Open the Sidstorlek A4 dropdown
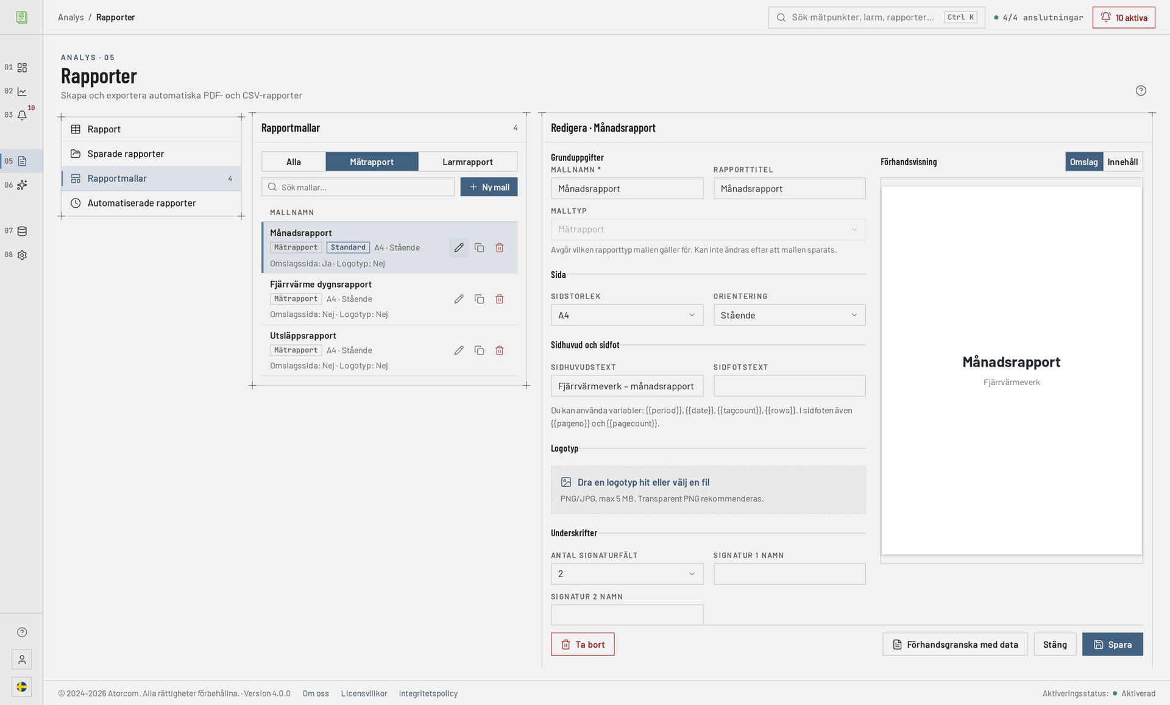Image resolution: width=1170 pixels, height=705 pixels. (626, 315)
